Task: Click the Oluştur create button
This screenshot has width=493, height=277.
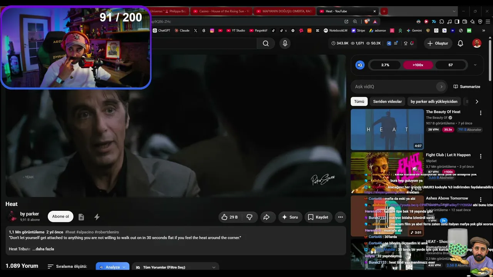Action: [438, 43]
